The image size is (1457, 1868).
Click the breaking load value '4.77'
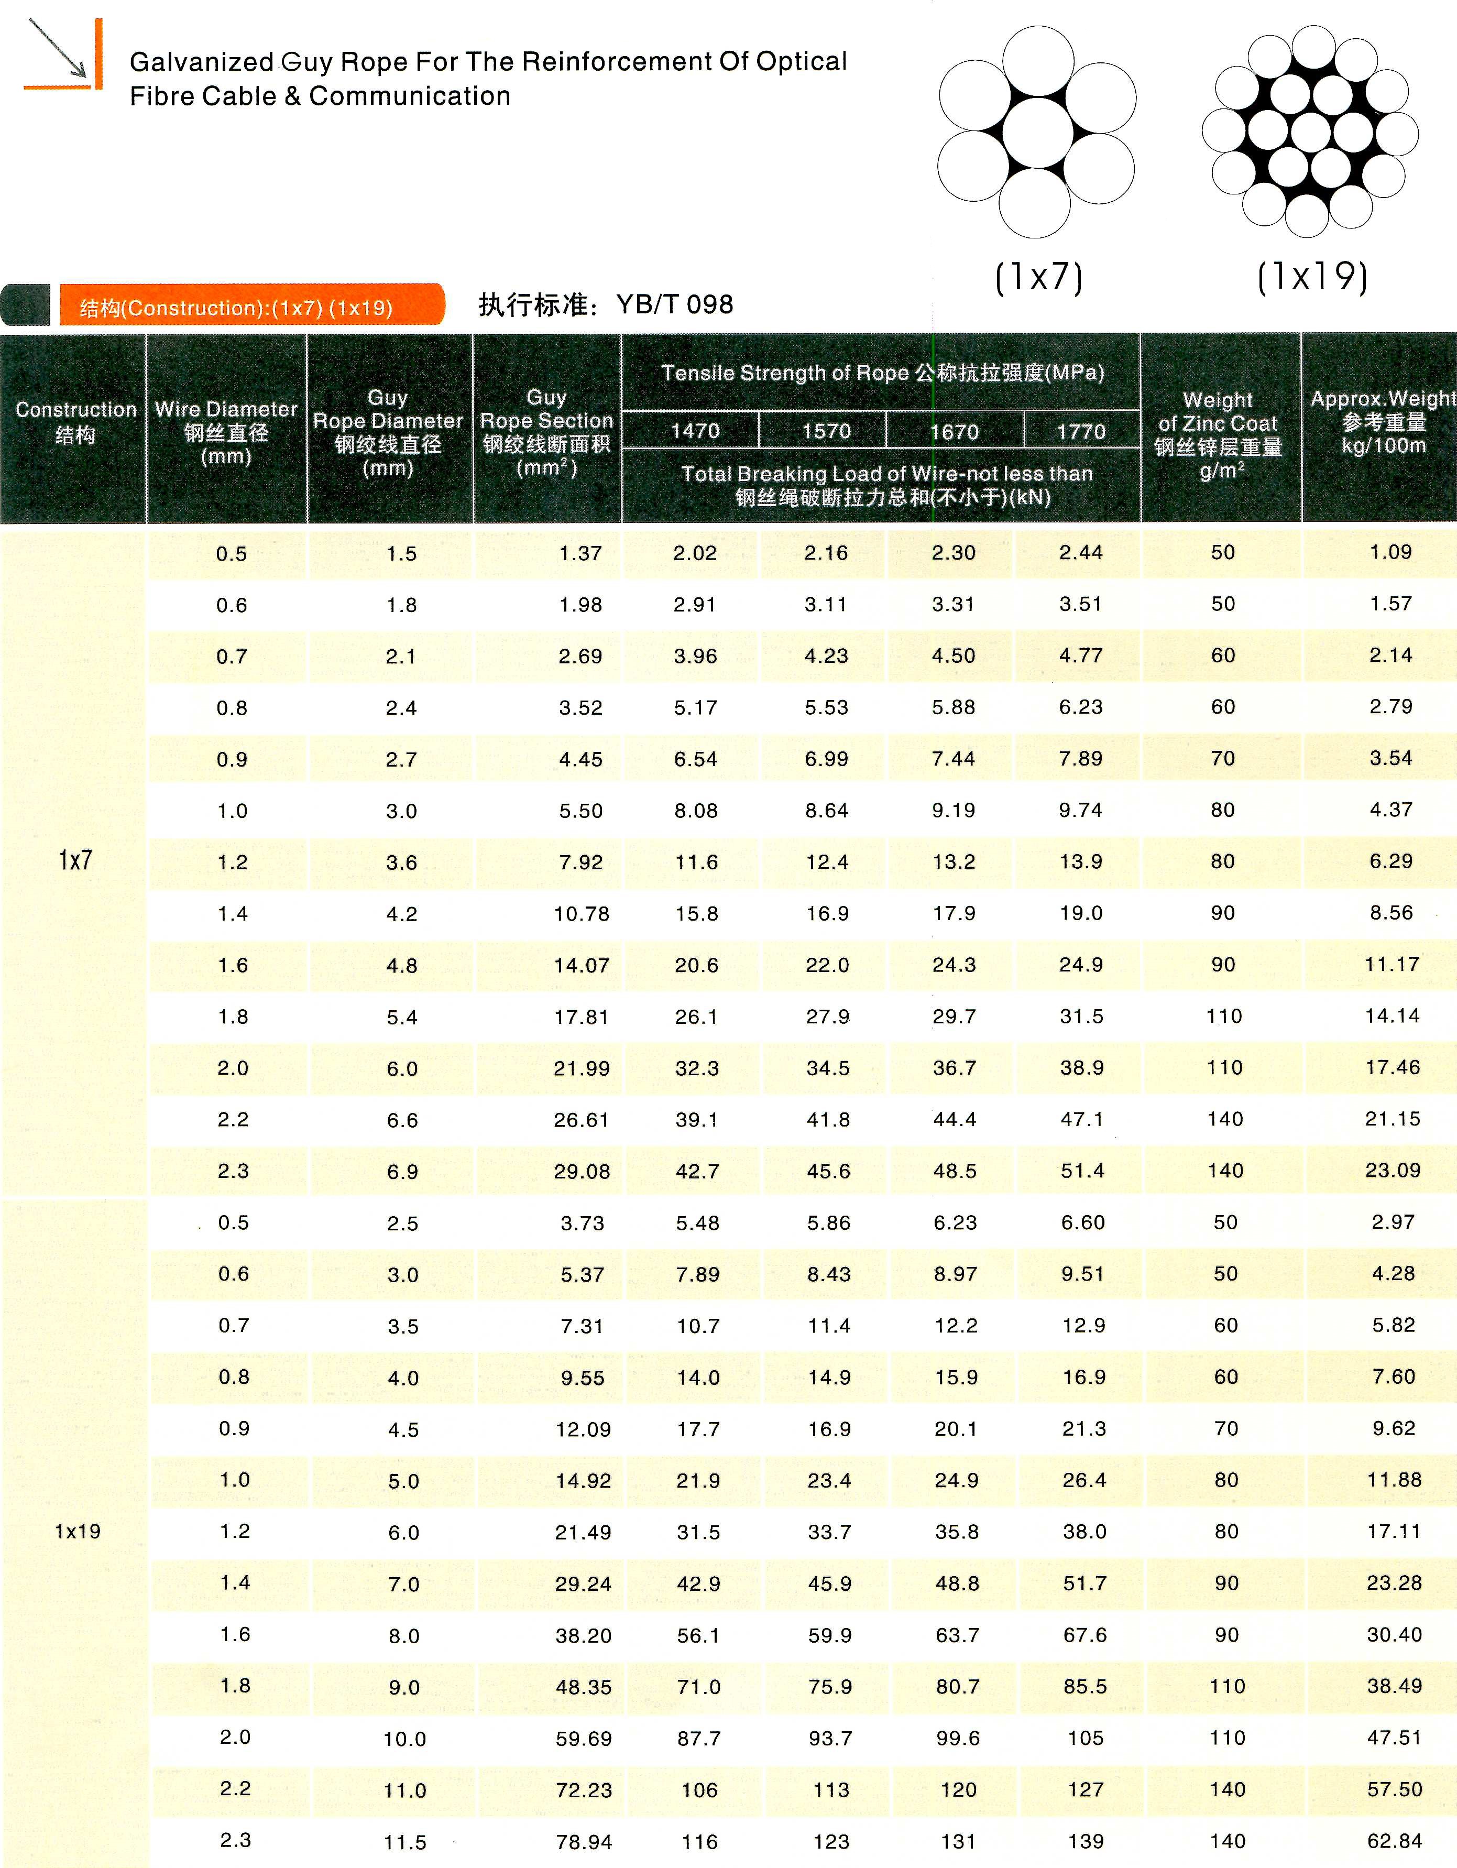click(1081, 655)
